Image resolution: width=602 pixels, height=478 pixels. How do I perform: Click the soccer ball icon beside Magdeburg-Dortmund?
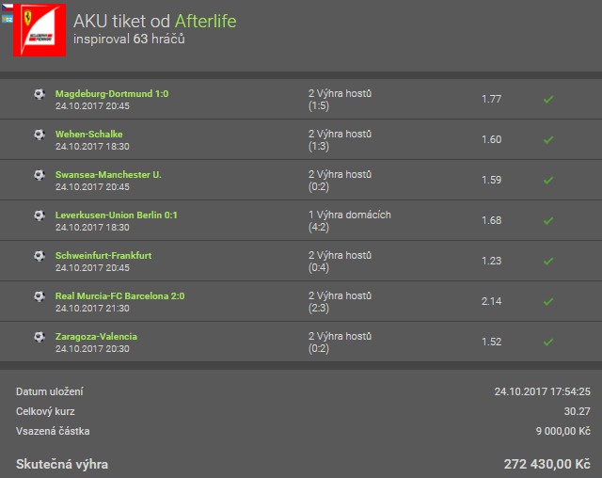tap(39, 94)
